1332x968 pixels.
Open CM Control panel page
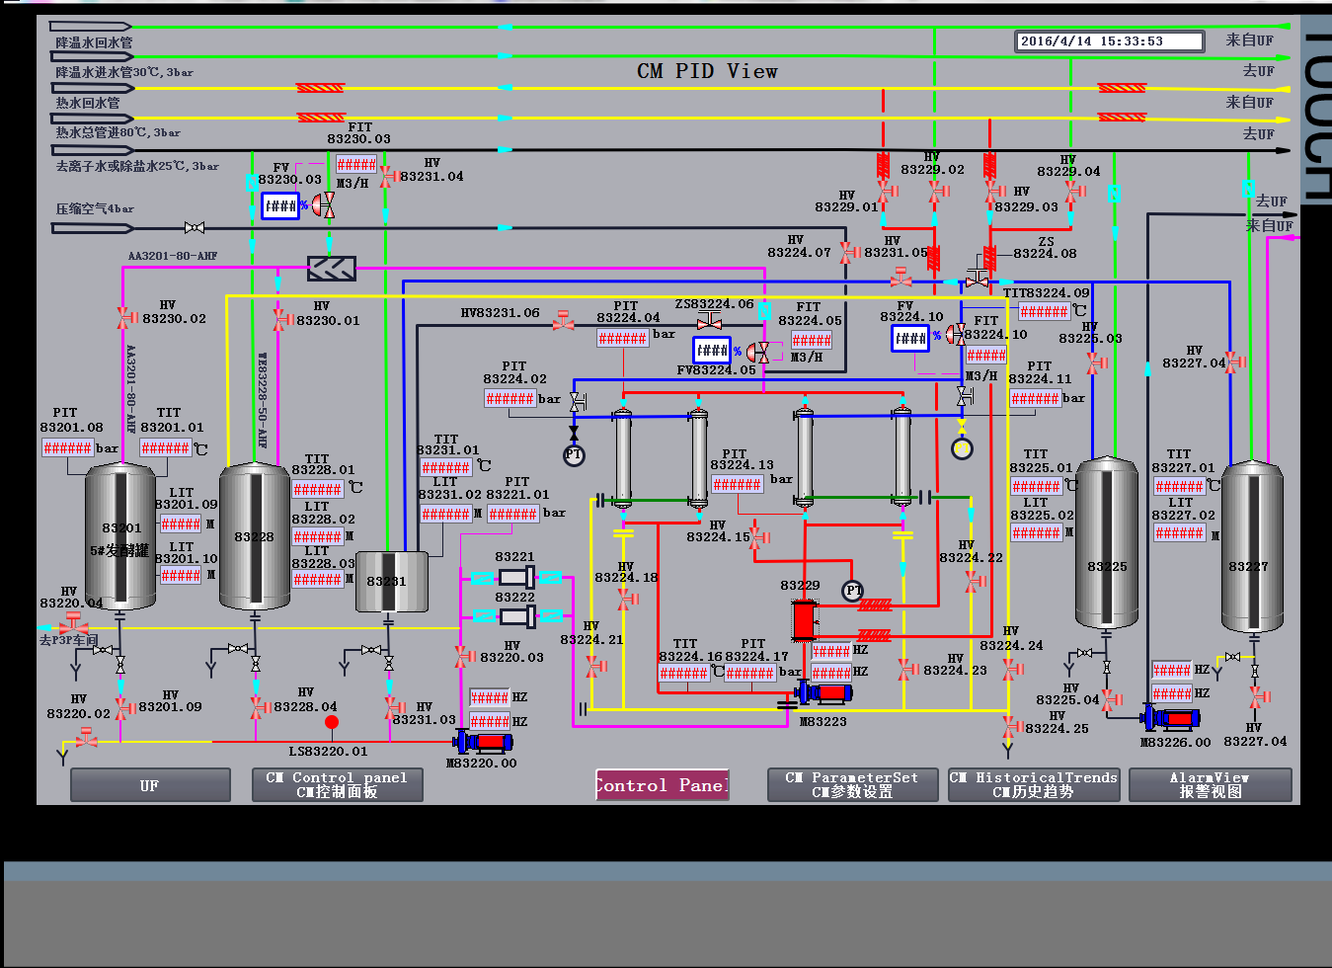337,785
